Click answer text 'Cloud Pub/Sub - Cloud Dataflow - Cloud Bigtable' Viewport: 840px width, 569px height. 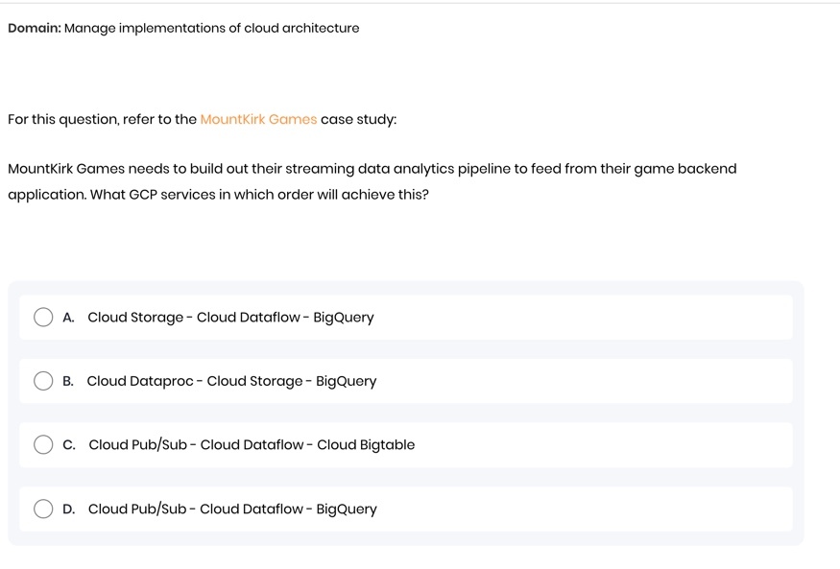pyautogui.click(x=252, y=445)
